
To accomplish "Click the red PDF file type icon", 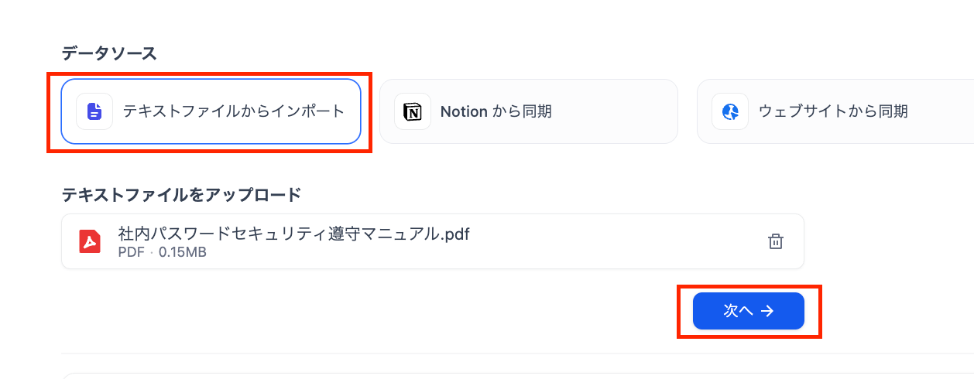I will coord(91,241).
